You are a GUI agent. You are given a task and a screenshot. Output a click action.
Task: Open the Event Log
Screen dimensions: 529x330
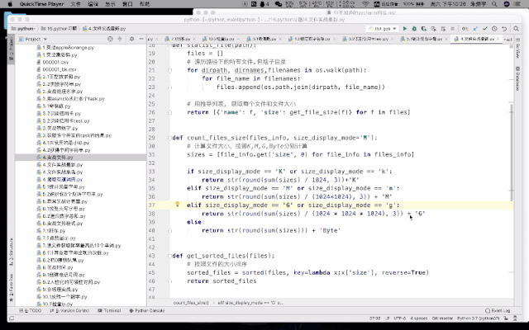pyautogui.click(x=498, y=310)
